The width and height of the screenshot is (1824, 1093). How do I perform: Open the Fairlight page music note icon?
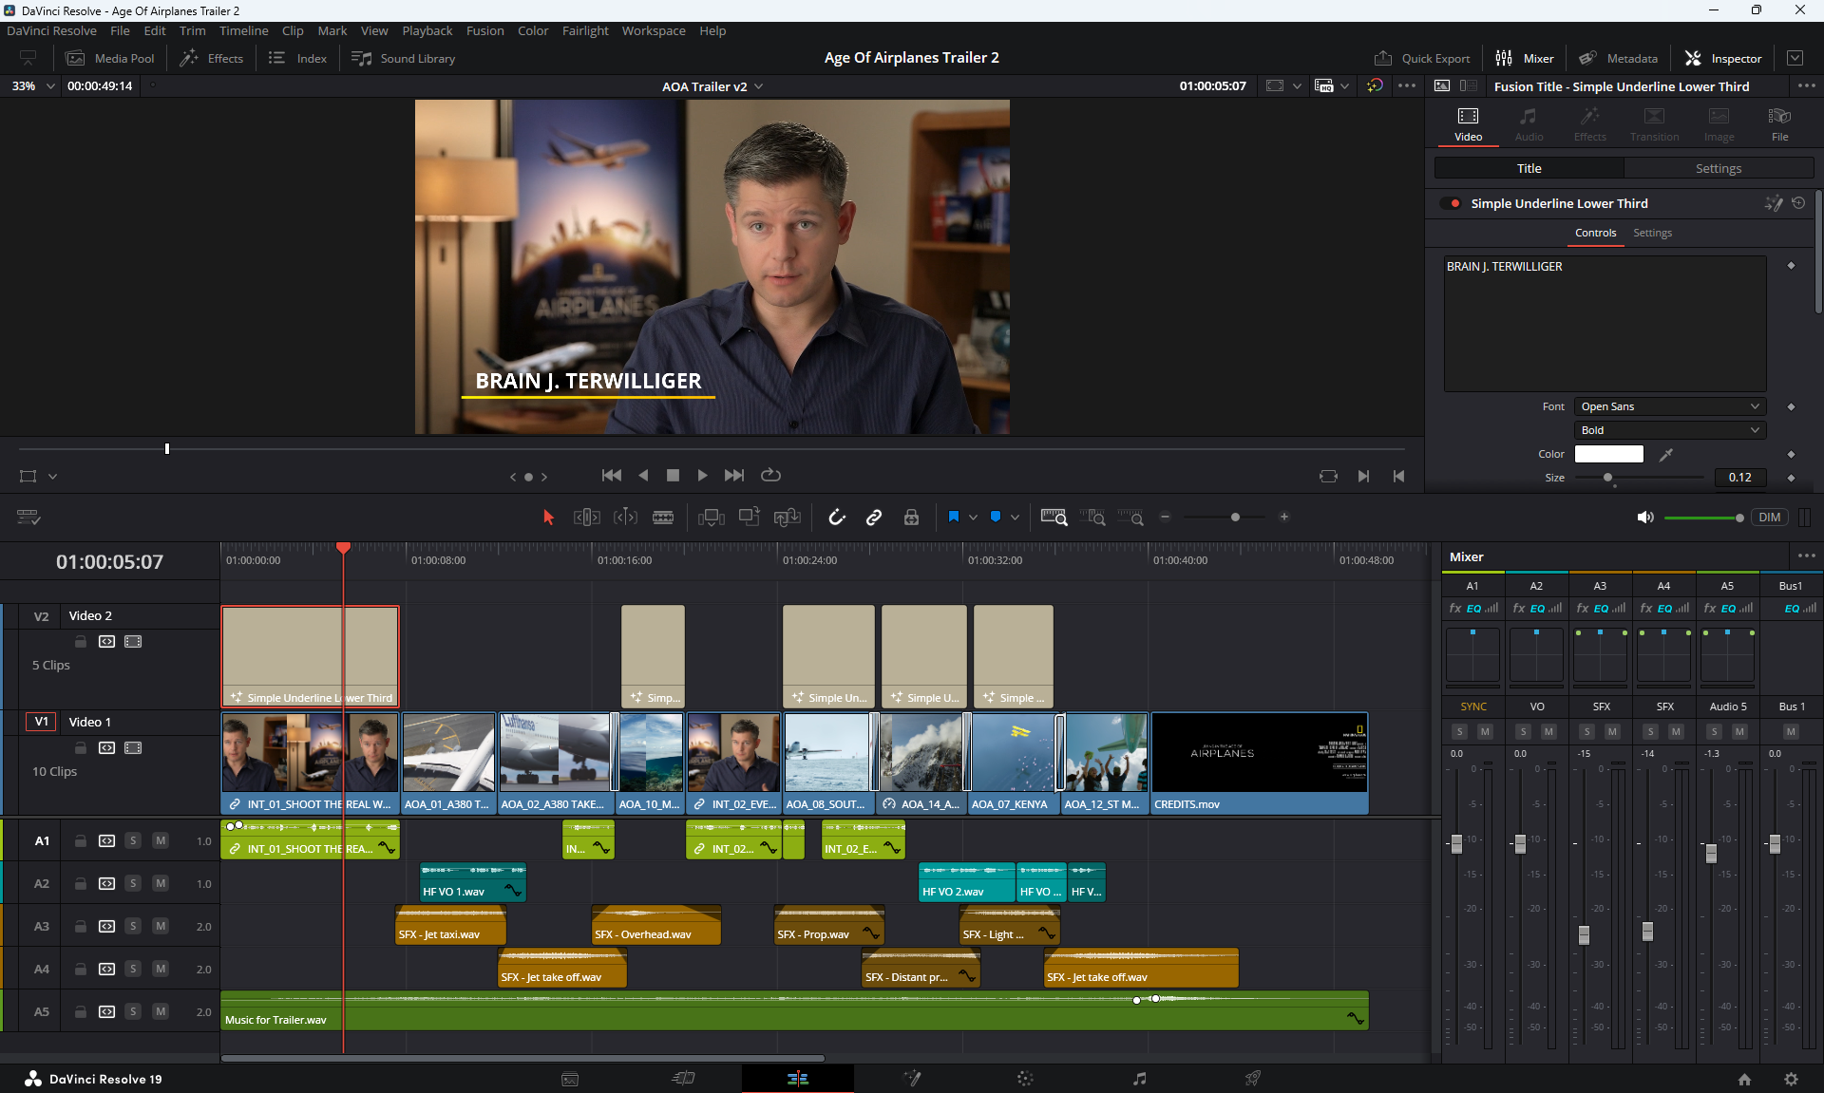[1139, 1079]
